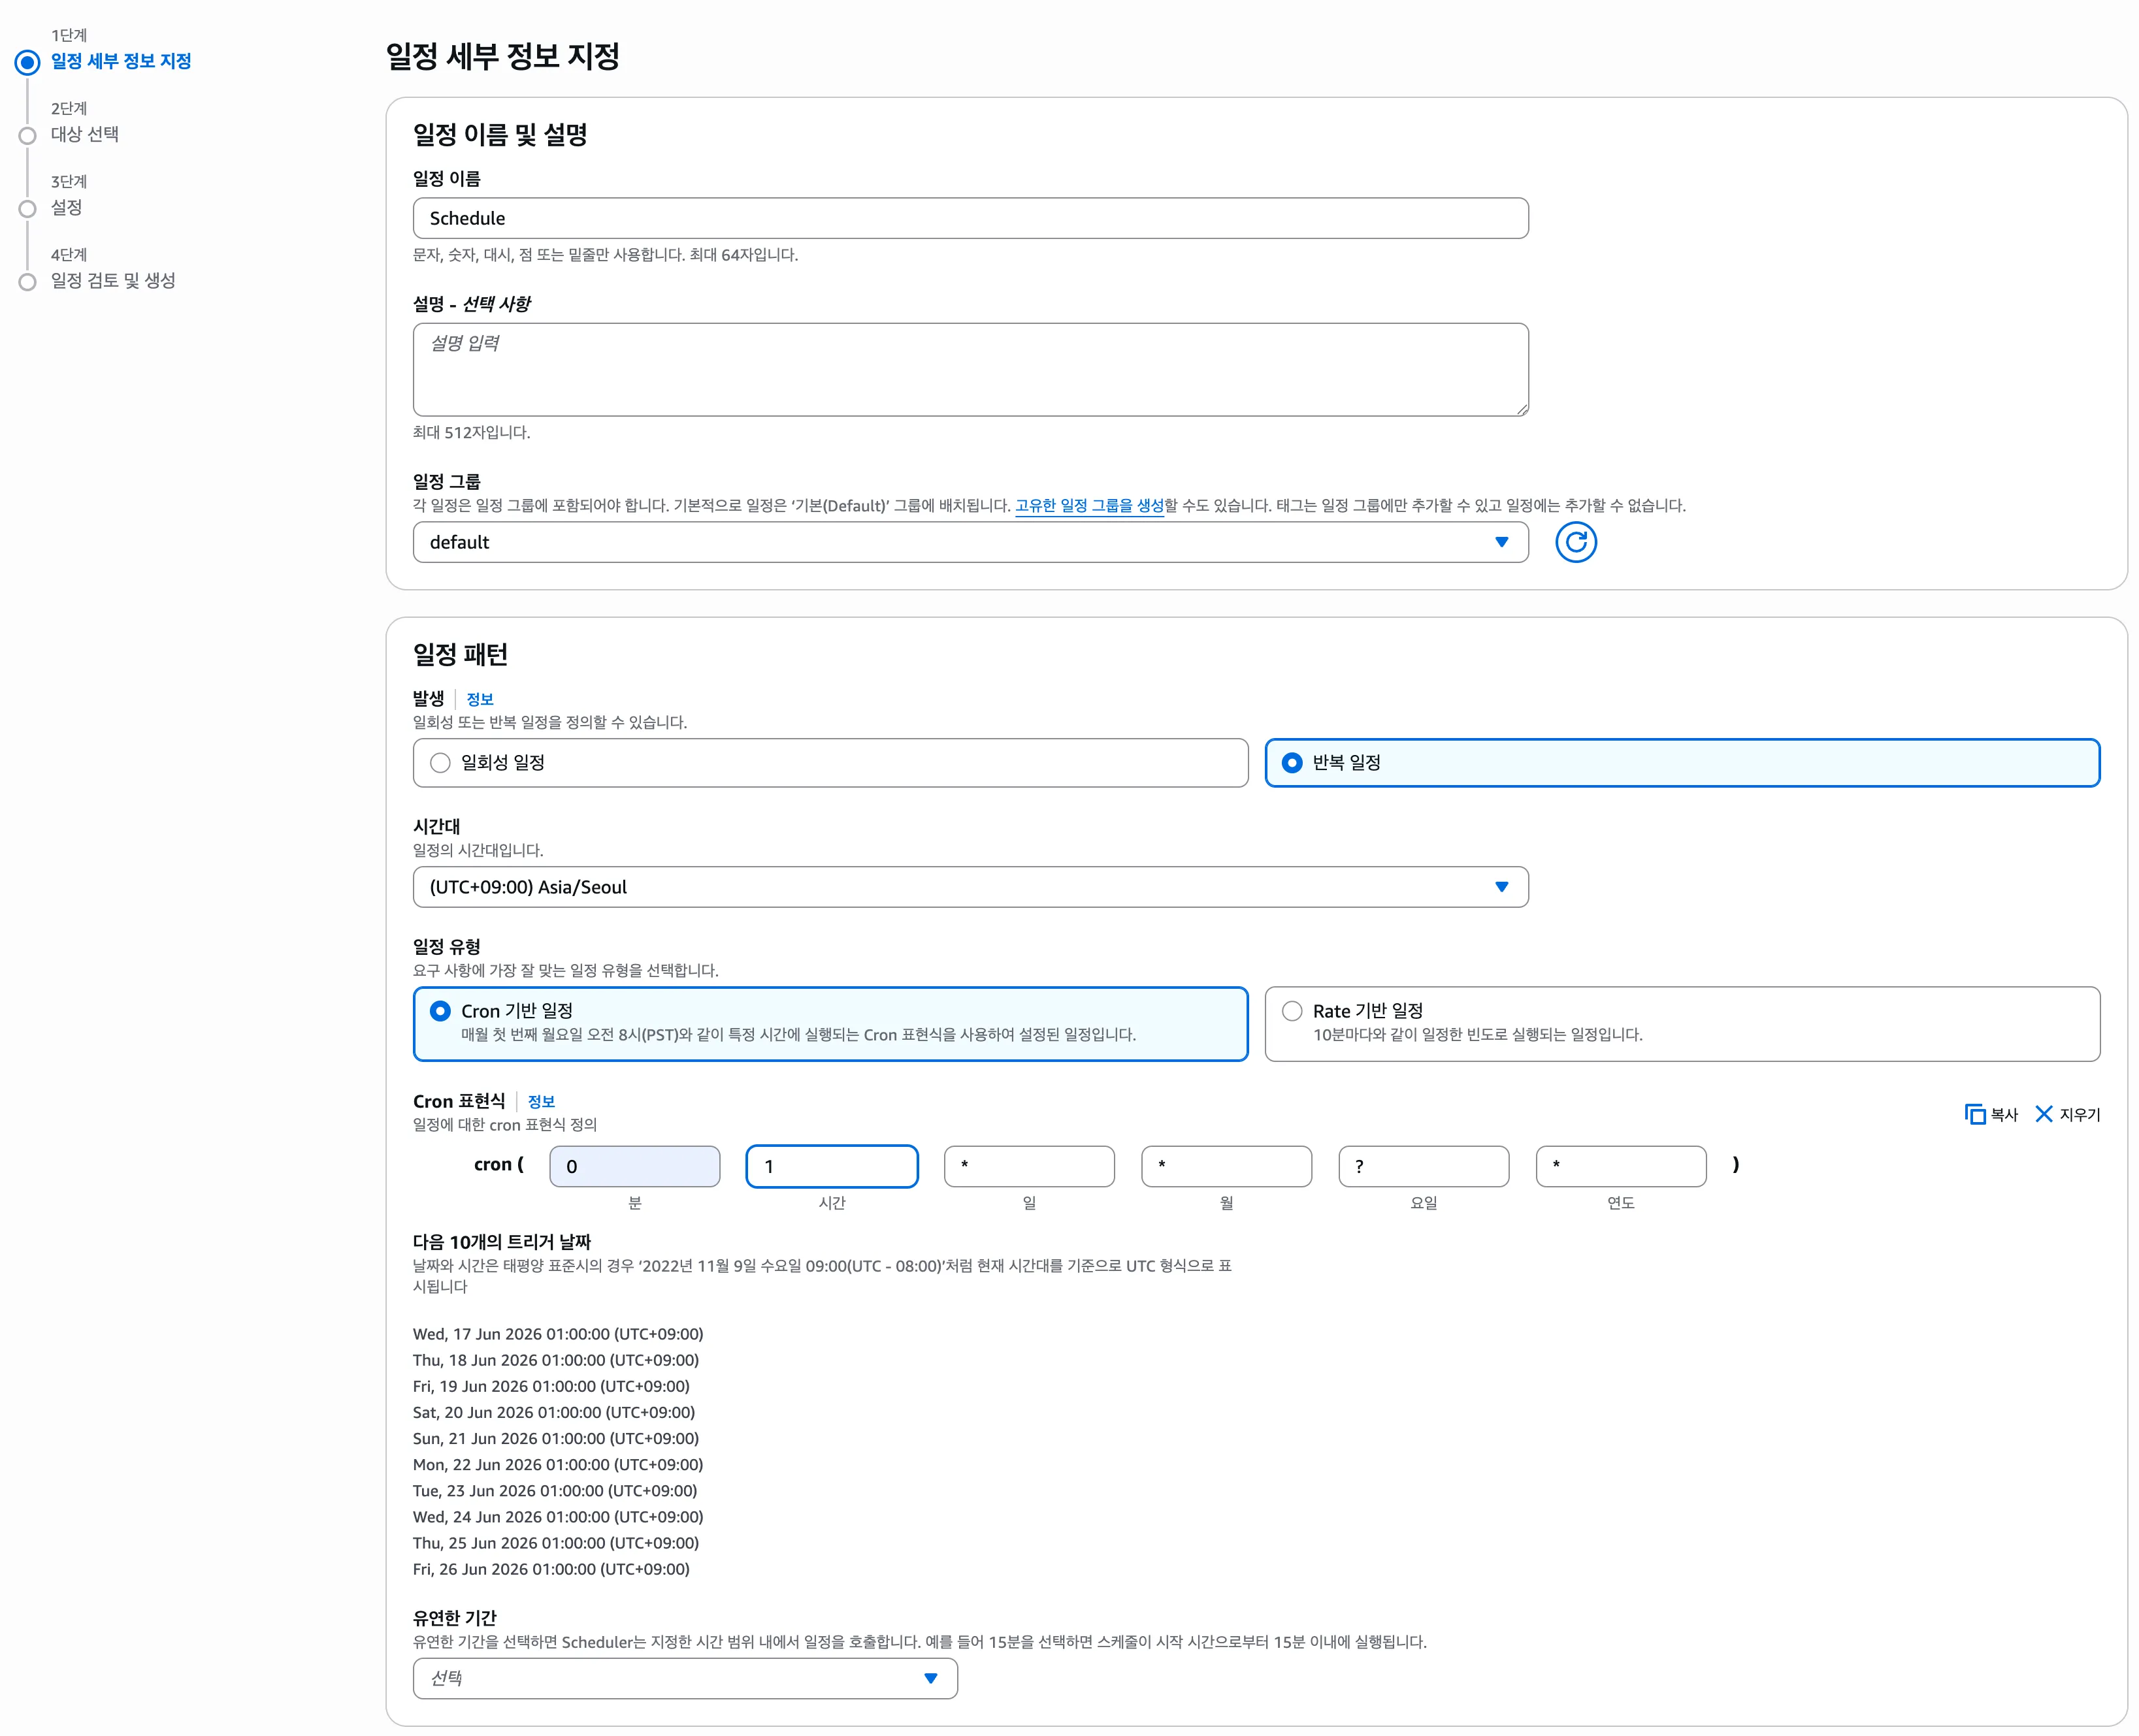
Task: Click the clear cron expression X icon
Action: pyautogui.click(x=2043, y=1114)
